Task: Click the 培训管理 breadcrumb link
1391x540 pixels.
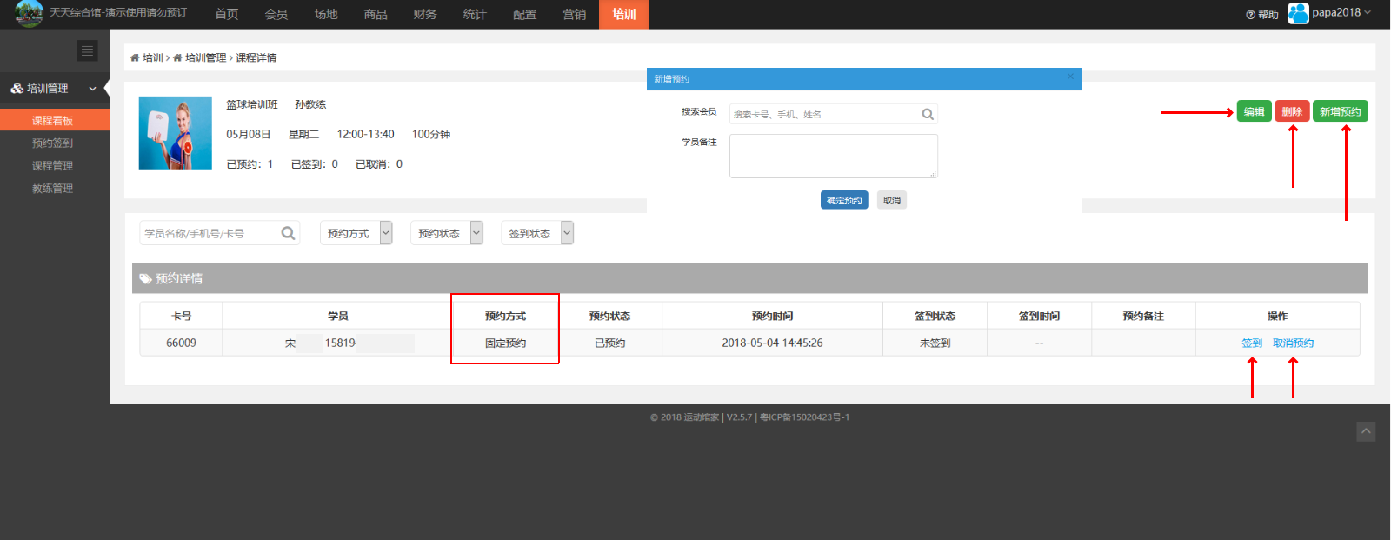Action: [x=205, y=57]
